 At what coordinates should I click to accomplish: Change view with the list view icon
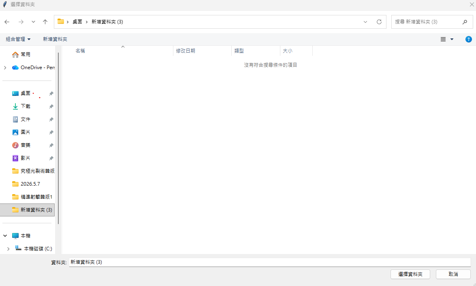click(443, 39)
